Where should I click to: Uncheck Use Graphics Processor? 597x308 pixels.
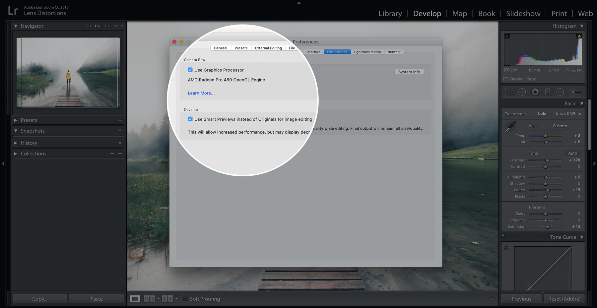[x=190, y=70]
